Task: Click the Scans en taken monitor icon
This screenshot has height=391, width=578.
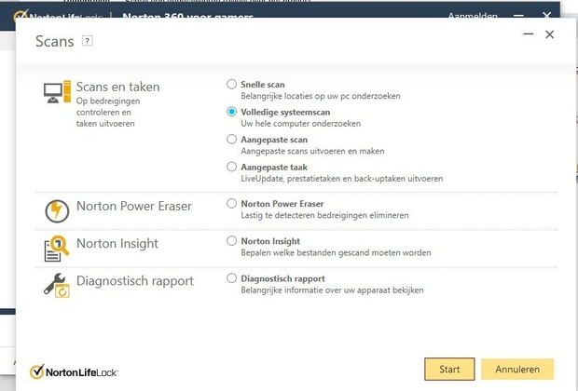Action: 57,93
